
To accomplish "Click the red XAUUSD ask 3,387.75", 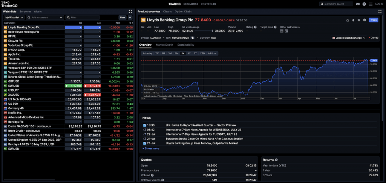I will click(x=92, y=95).
